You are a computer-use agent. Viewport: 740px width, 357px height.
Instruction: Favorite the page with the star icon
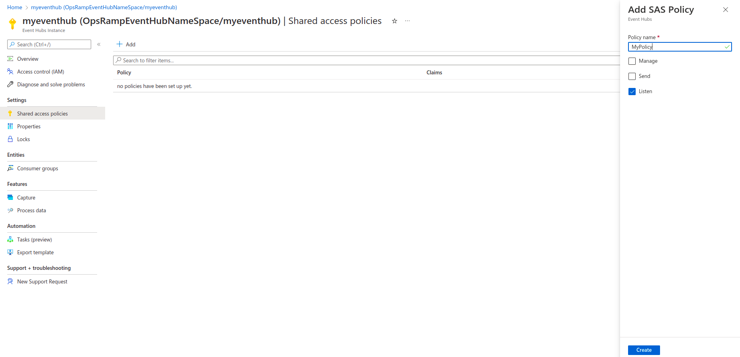[x=395, y=21]
